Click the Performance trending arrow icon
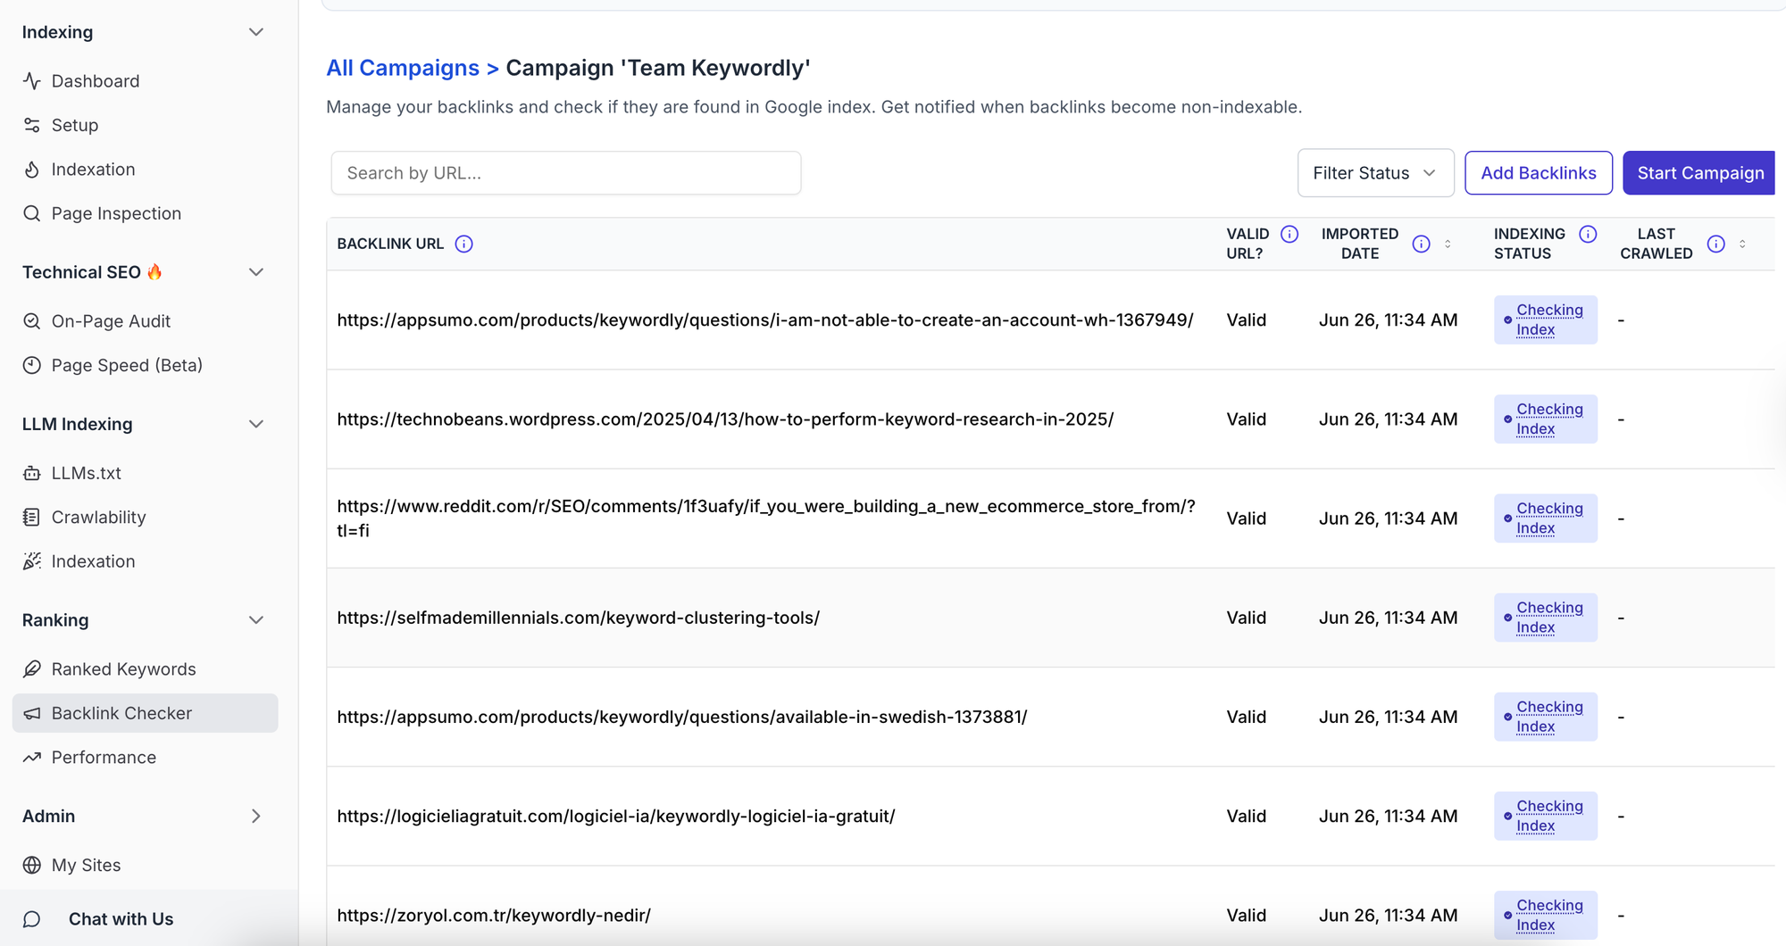 32,758
